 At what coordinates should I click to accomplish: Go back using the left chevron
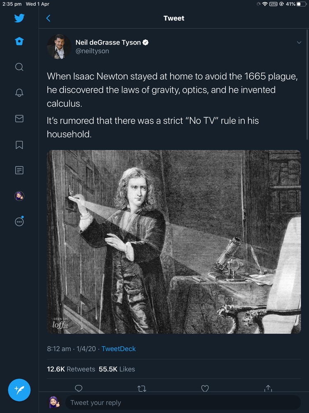click(48, 18)
